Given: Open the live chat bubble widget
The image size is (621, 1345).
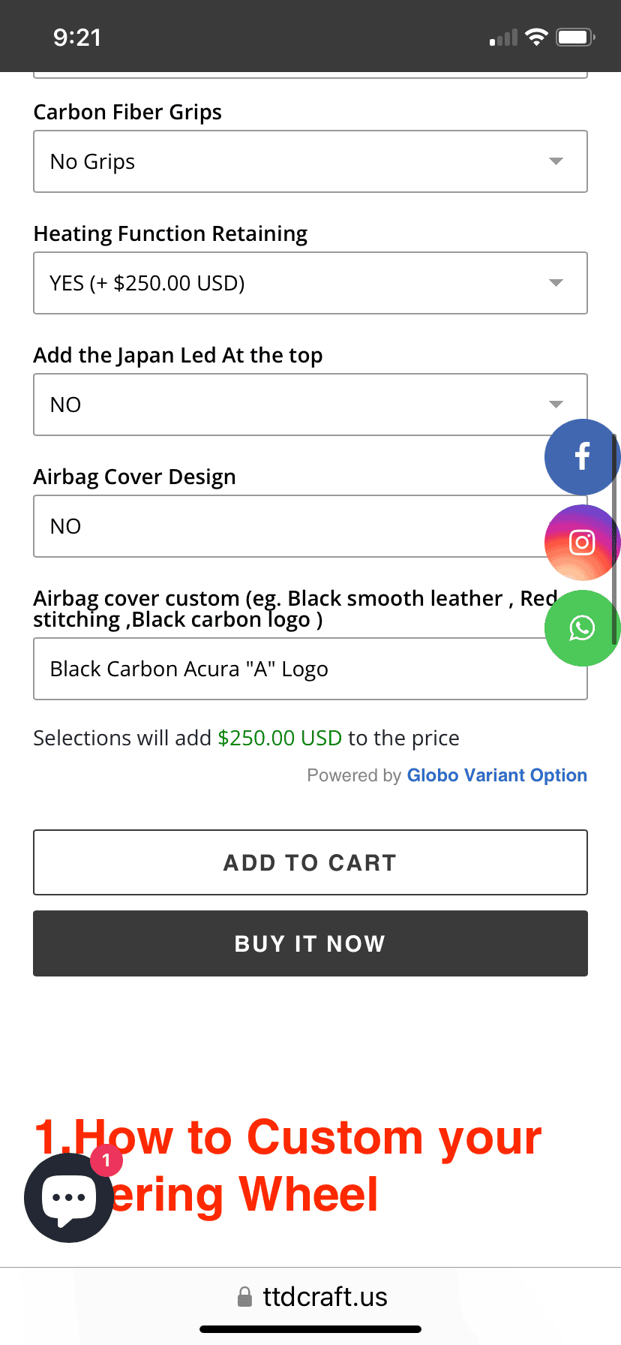Looking at the screenshot, I should (68, 1198).
